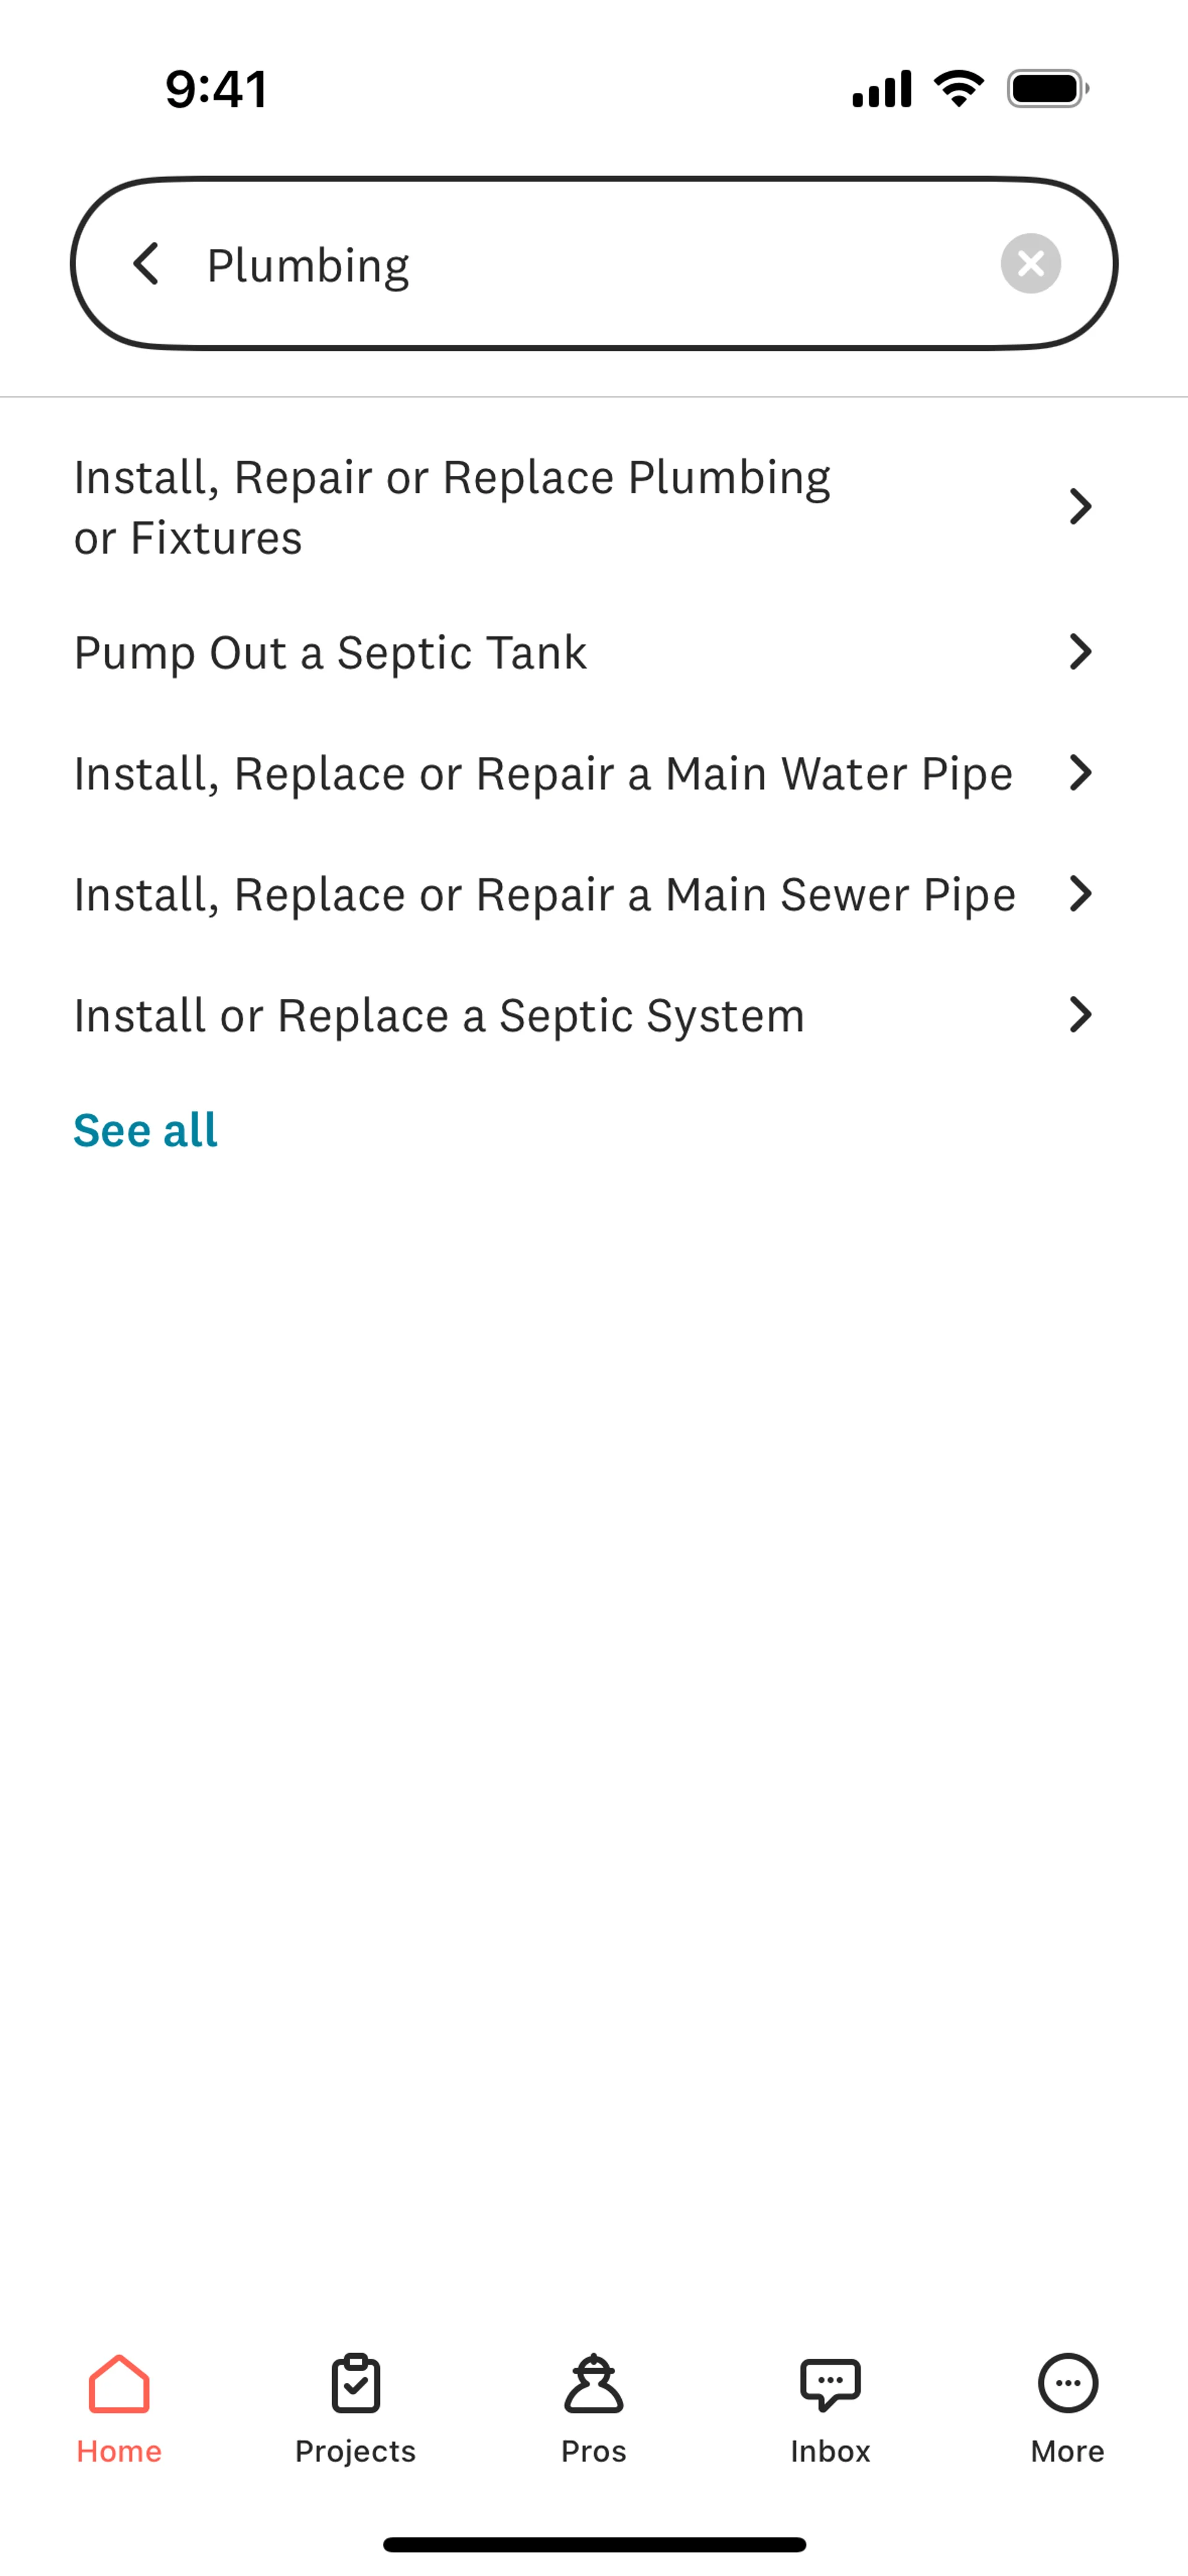Click inside the Plumbing search field
The height and width of the screenshot is (2576, 1188).
pyautogui.click(x=590, y=264)
